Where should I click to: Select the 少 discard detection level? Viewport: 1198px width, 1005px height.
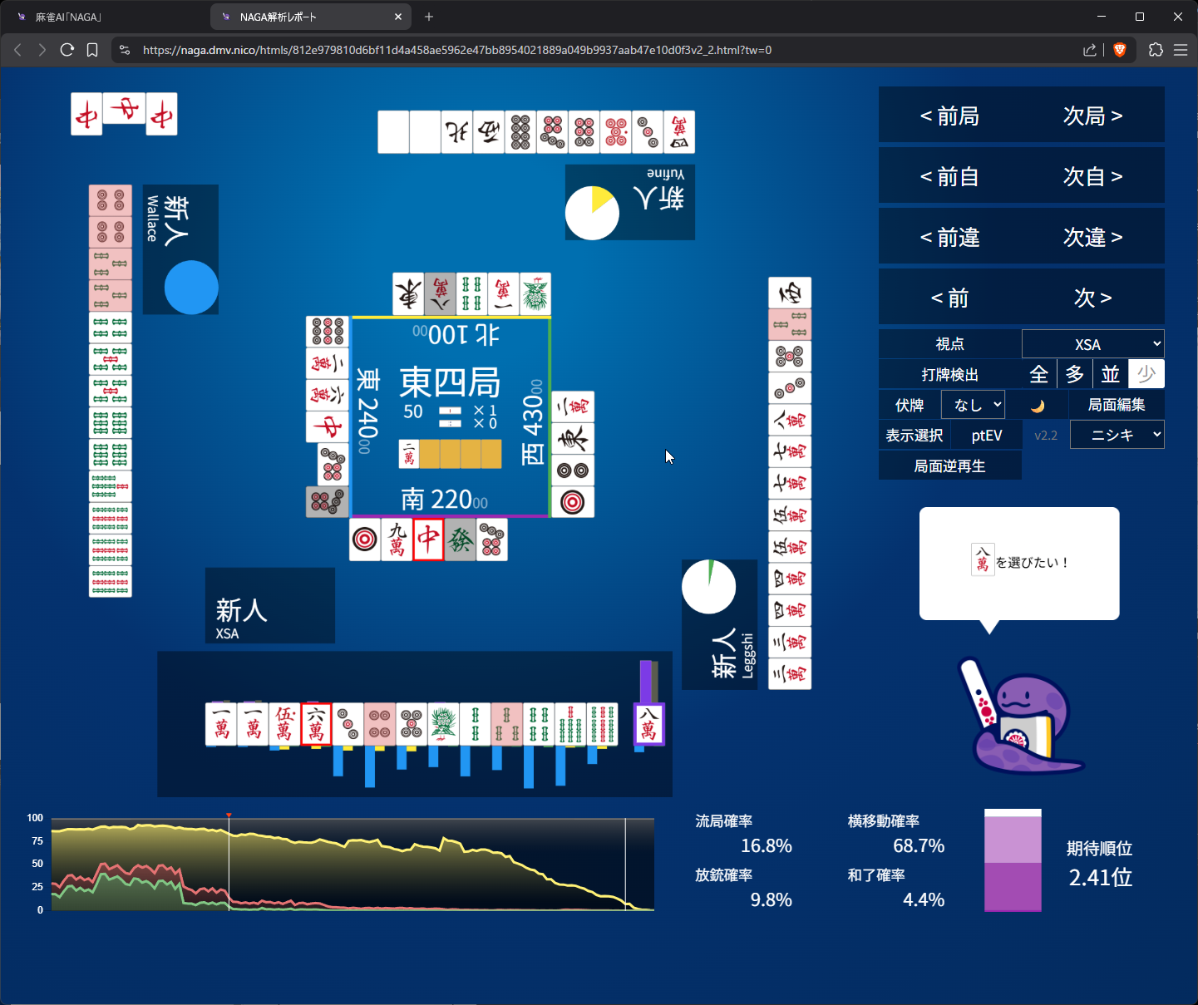pos(1146,375)
